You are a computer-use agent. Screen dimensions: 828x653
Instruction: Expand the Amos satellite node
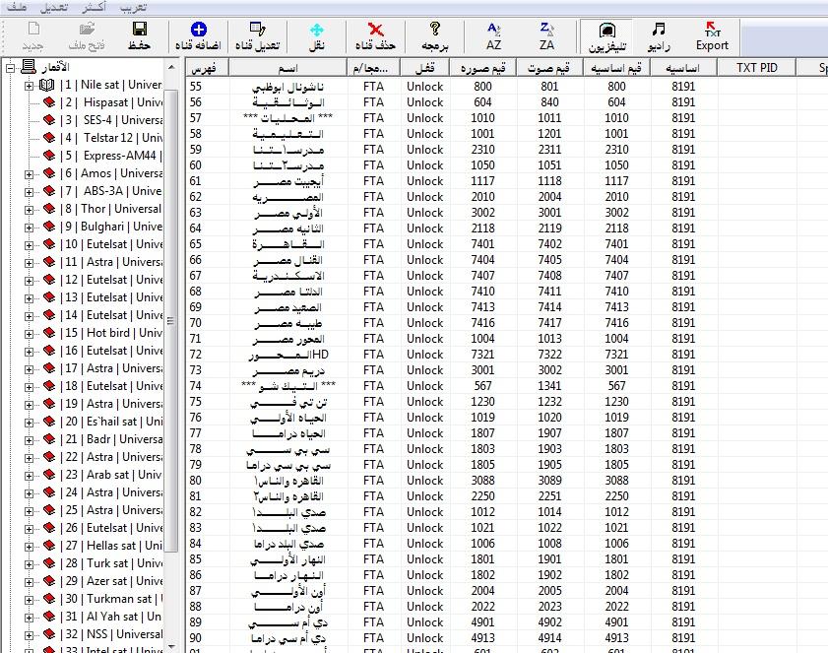[29, 174]
